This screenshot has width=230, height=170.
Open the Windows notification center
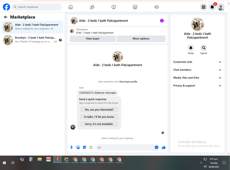click(224, 163)
